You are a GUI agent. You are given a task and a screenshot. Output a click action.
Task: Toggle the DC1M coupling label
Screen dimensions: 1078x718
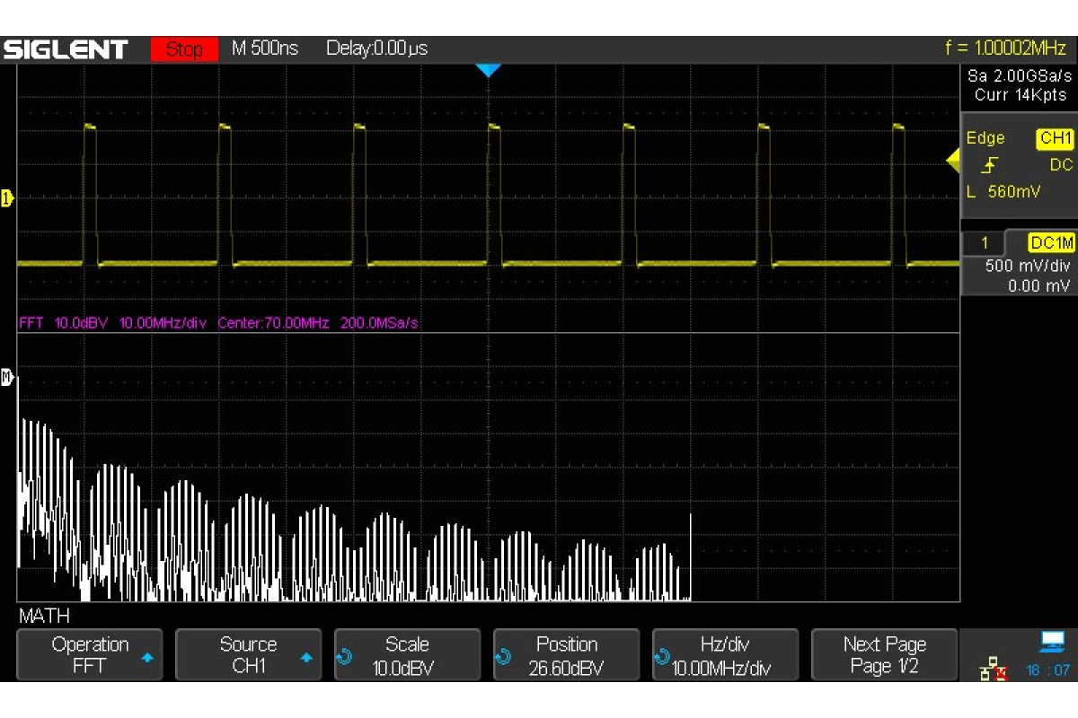pos(1051,243)
